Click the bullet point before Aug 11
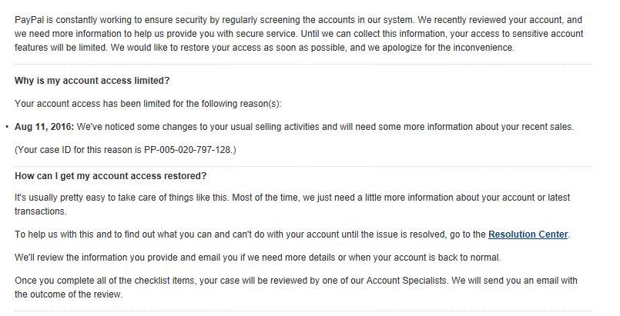The height and width of the screenshot is (316, 620). tap(7, 127)
